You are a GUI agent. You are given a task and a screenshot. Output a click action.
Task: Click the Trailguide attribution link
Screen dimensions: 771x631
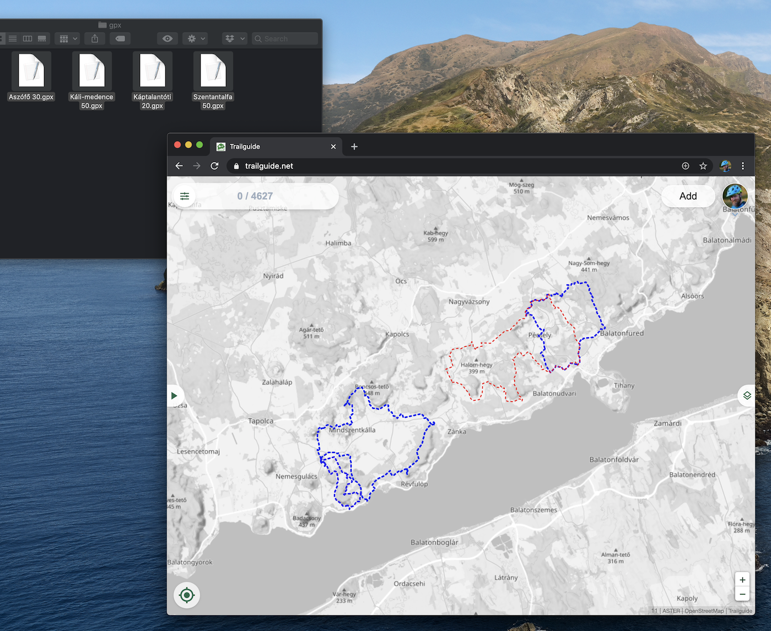[x=740, y=611]
